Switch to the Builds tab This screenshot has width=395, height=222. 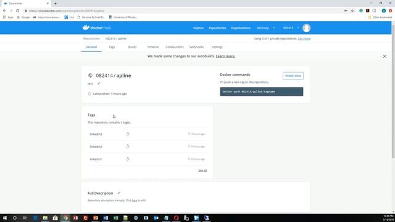[132, 47]
